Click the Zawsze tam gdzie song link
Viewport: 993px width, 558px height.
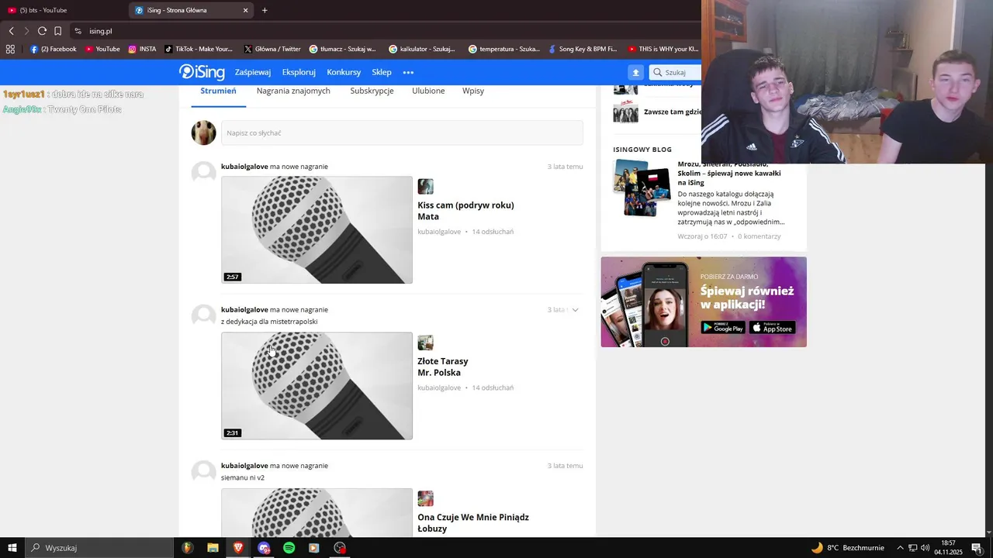point(672,112)
